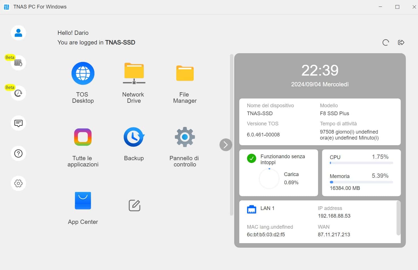Screen dimensions: 418x270
Task: Launch the Backup app
Action: tap(134, 137)
